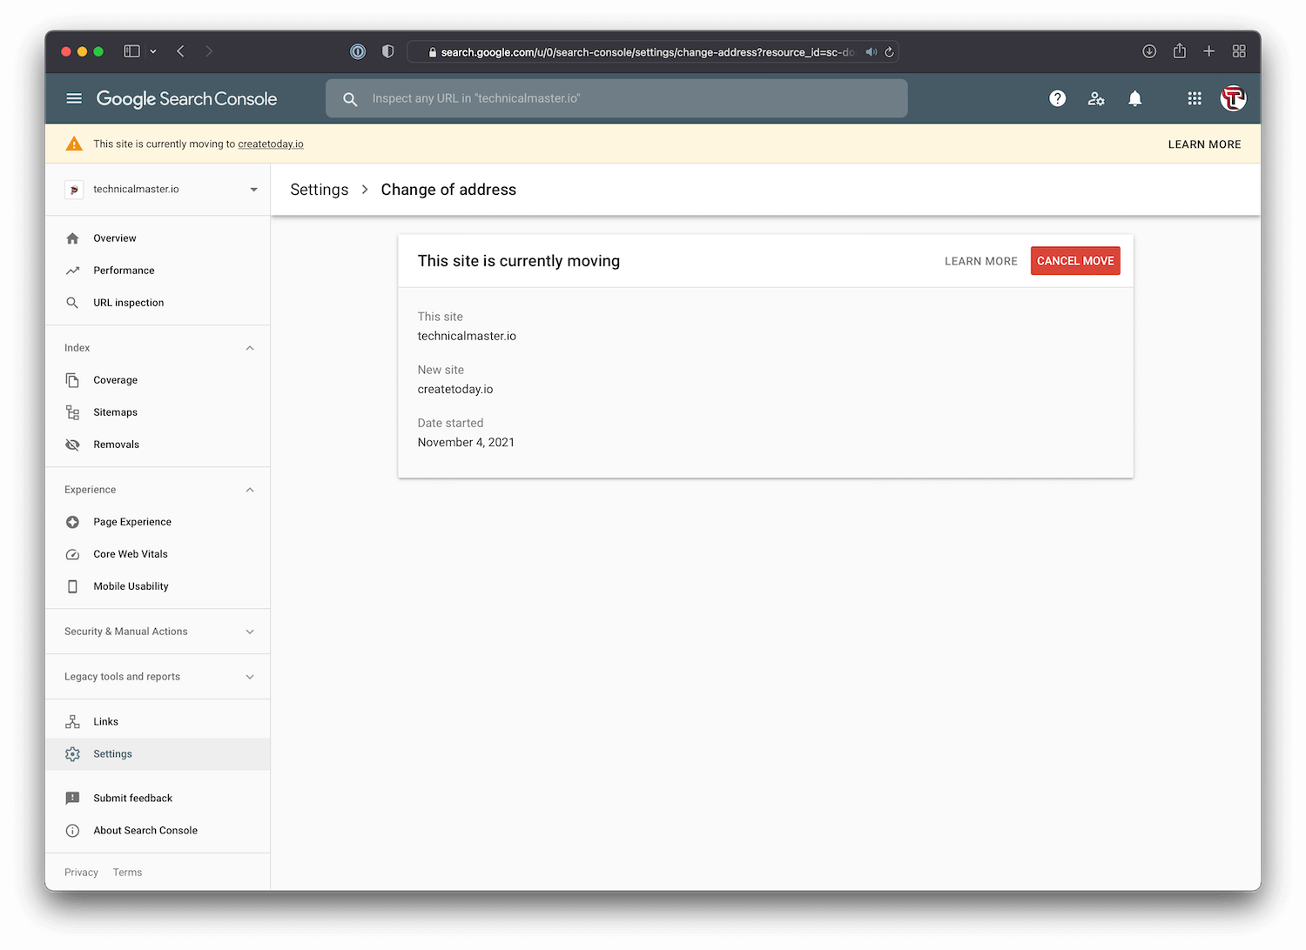
Task: Collapse the Experience section
Action: point(250,490)
